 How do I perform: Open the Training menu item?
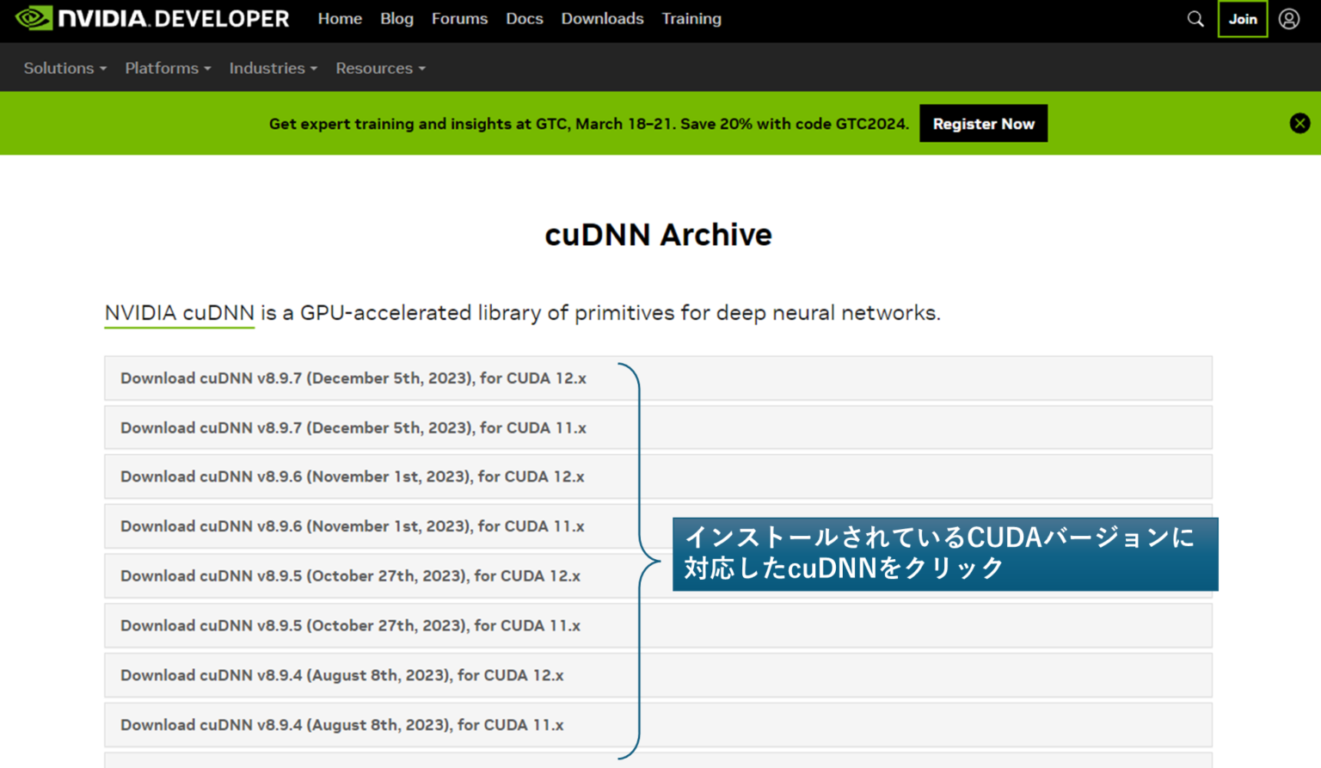coord(691,18)
